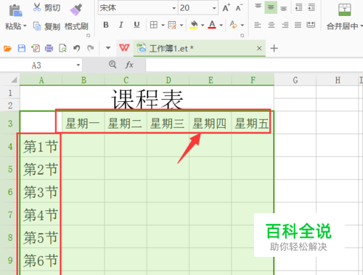Expand quick access toolbar customize arrow

pyautogui.click(x=108, y=48)
